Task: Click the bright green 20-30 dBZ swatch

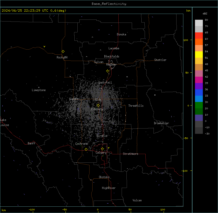Action: 199,105
